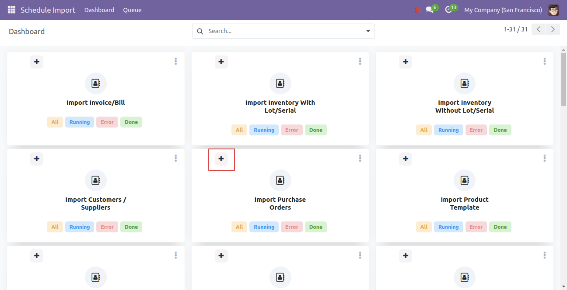The image size is (567, 290).
Task: Show Error on Import Invoice/Bill card
Action: pyautogui.click(x=107, y=122)
